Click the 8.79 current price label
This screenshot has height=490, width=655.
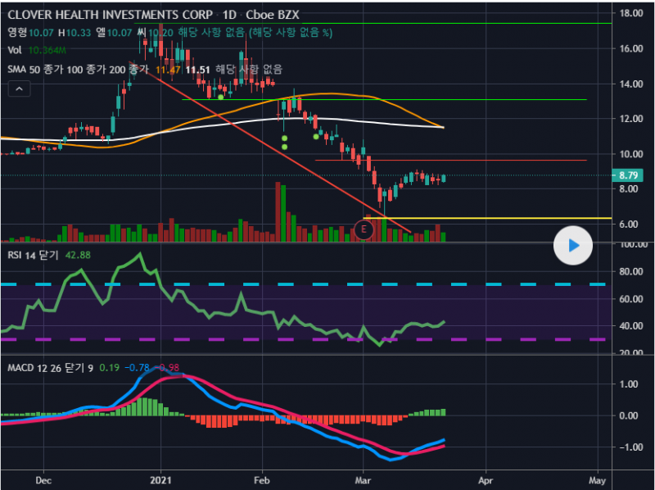pos(627,175)
